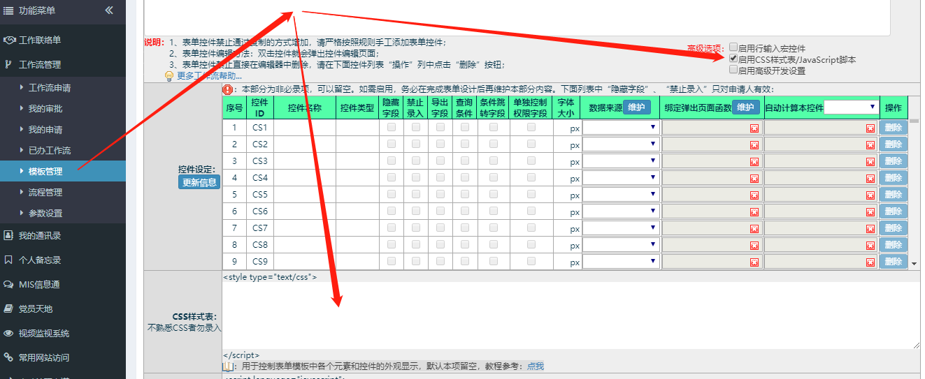
Task: Delete row CS1 with its 删除 button
Action: click(893, 128)
